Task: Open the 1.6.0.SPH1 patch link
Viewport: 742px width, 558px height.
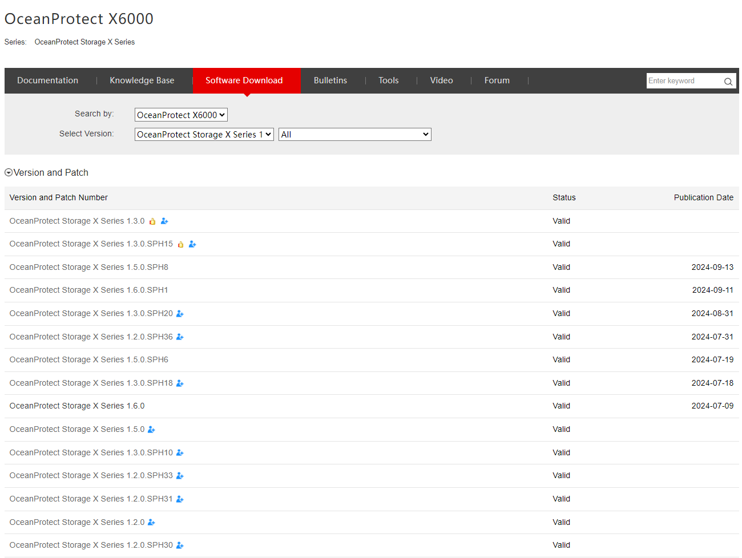Action: [x=89, y=290]
